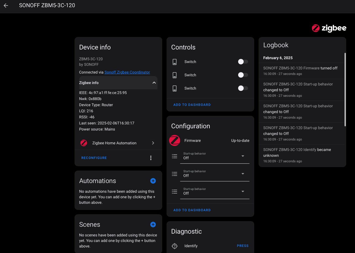This screenshot has width=355, height=253.
Task: Click the IEEE address line
Action: tap(103, 93)
